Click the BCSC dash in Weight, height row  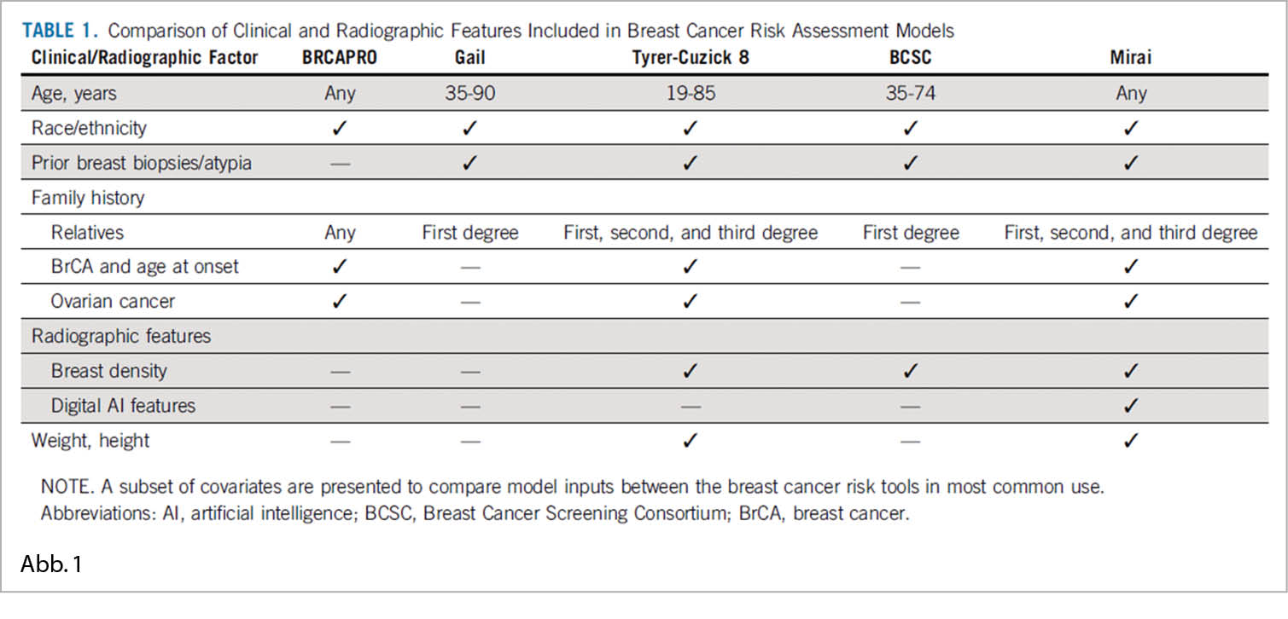pyautogui.click(x=910, y=442)
